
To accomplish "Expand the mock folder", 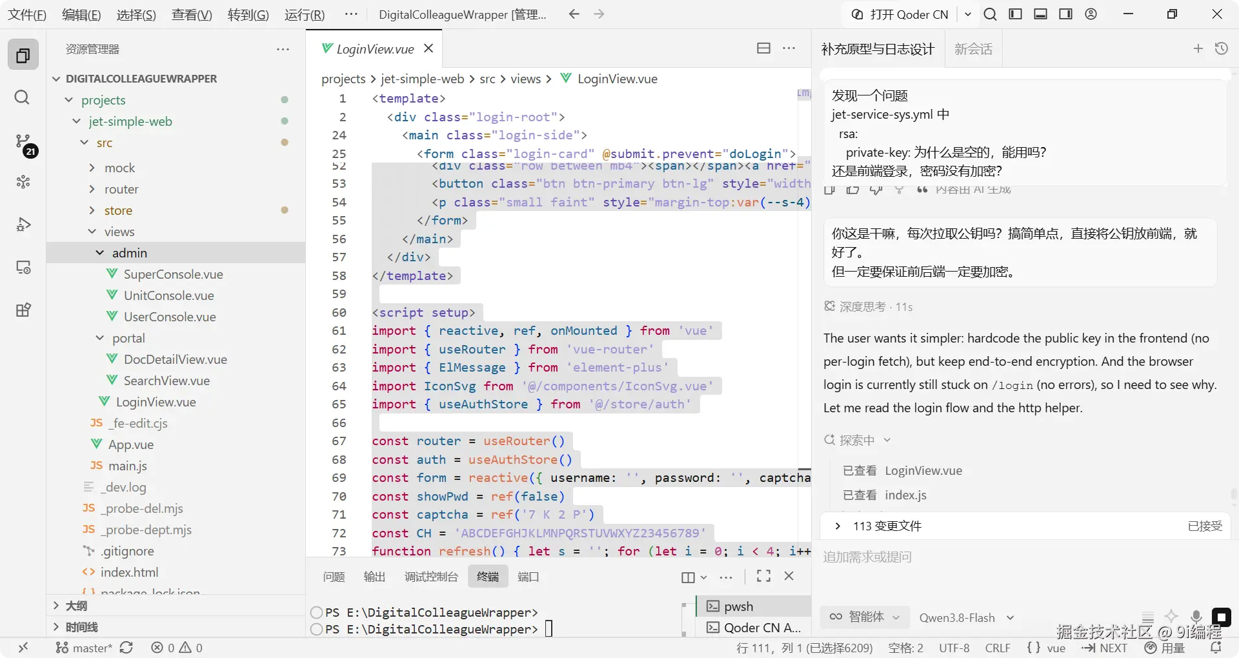I will 176,168.
